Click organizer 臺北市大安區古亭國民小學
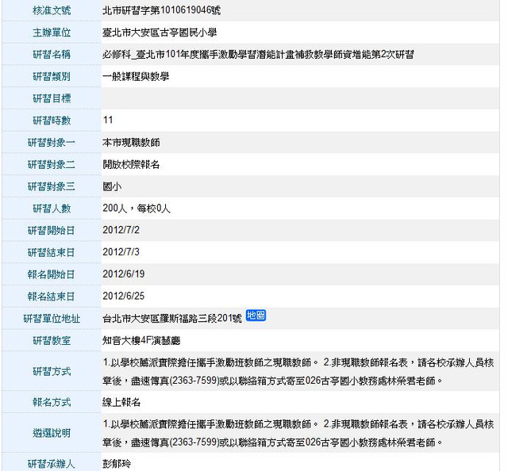The height and width of the screenshot is (471, 508). click(x=160, y=33)
